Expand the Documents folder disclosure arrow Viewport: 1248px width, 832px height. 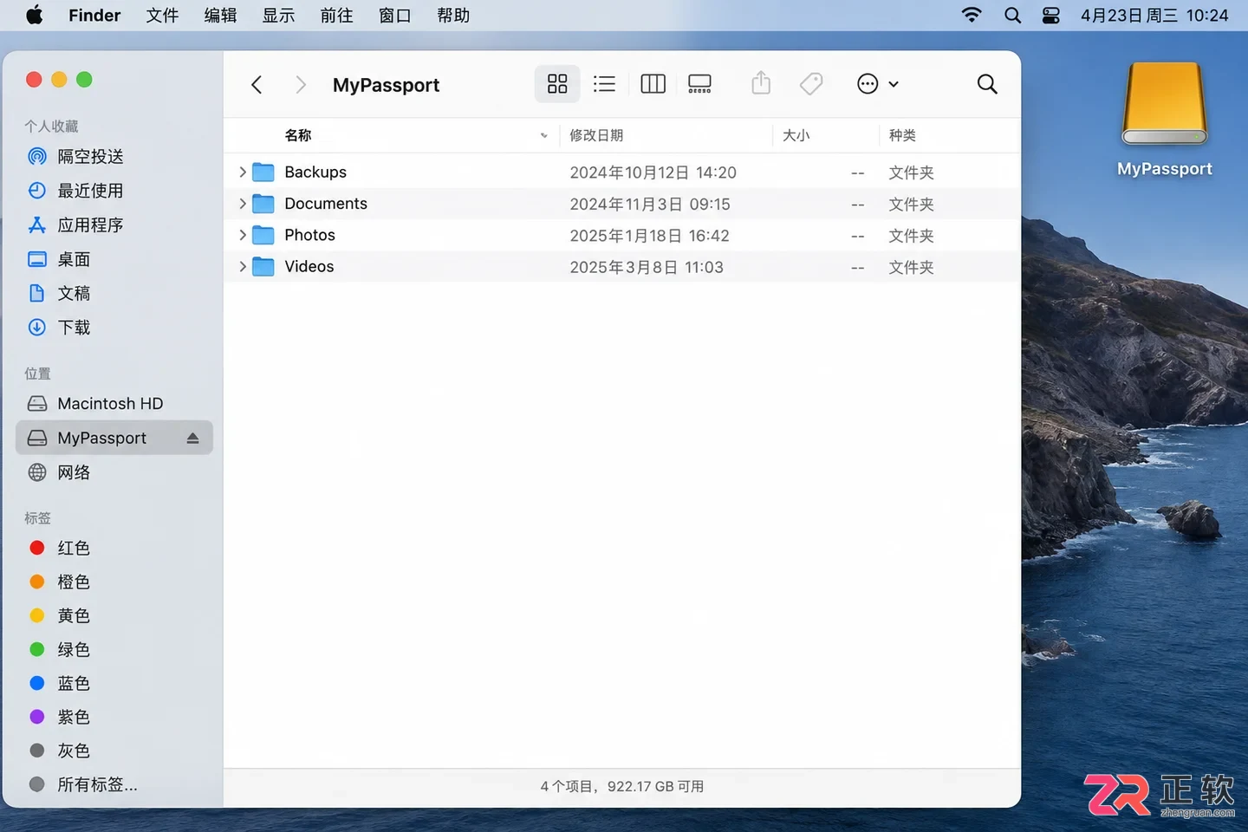tap(243, 204)
